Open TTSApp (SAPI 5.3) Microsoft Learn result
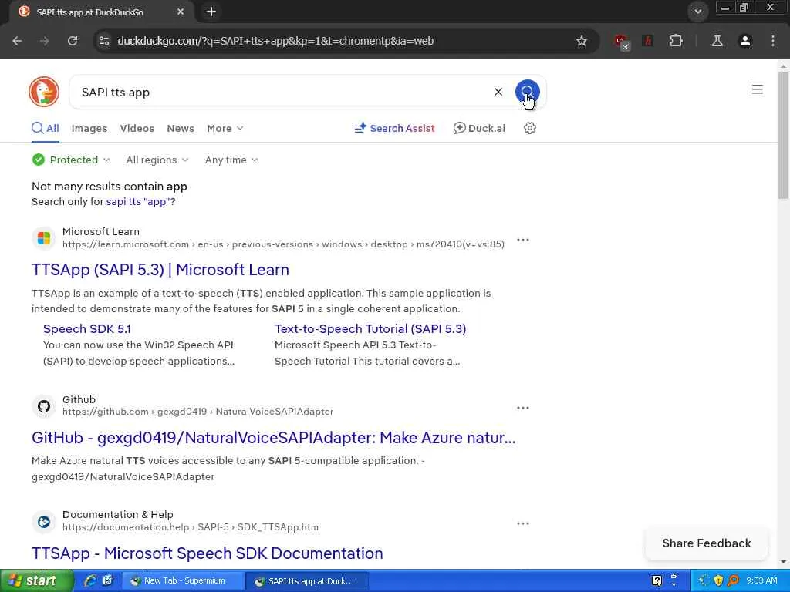The image size is (790, 592). click(160, 269)
